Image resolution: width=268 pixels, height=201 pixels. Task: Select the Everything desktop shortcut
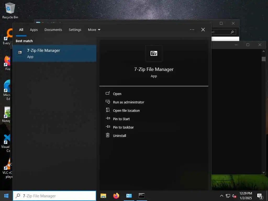(x=7, y=37)
